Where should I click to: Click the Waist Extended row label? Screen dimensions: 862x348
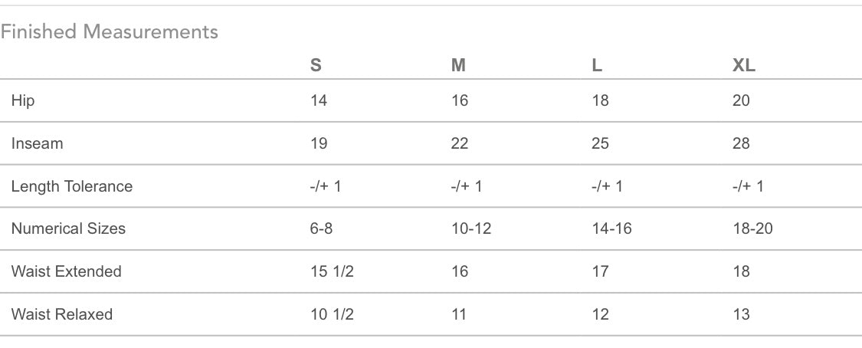67,271
